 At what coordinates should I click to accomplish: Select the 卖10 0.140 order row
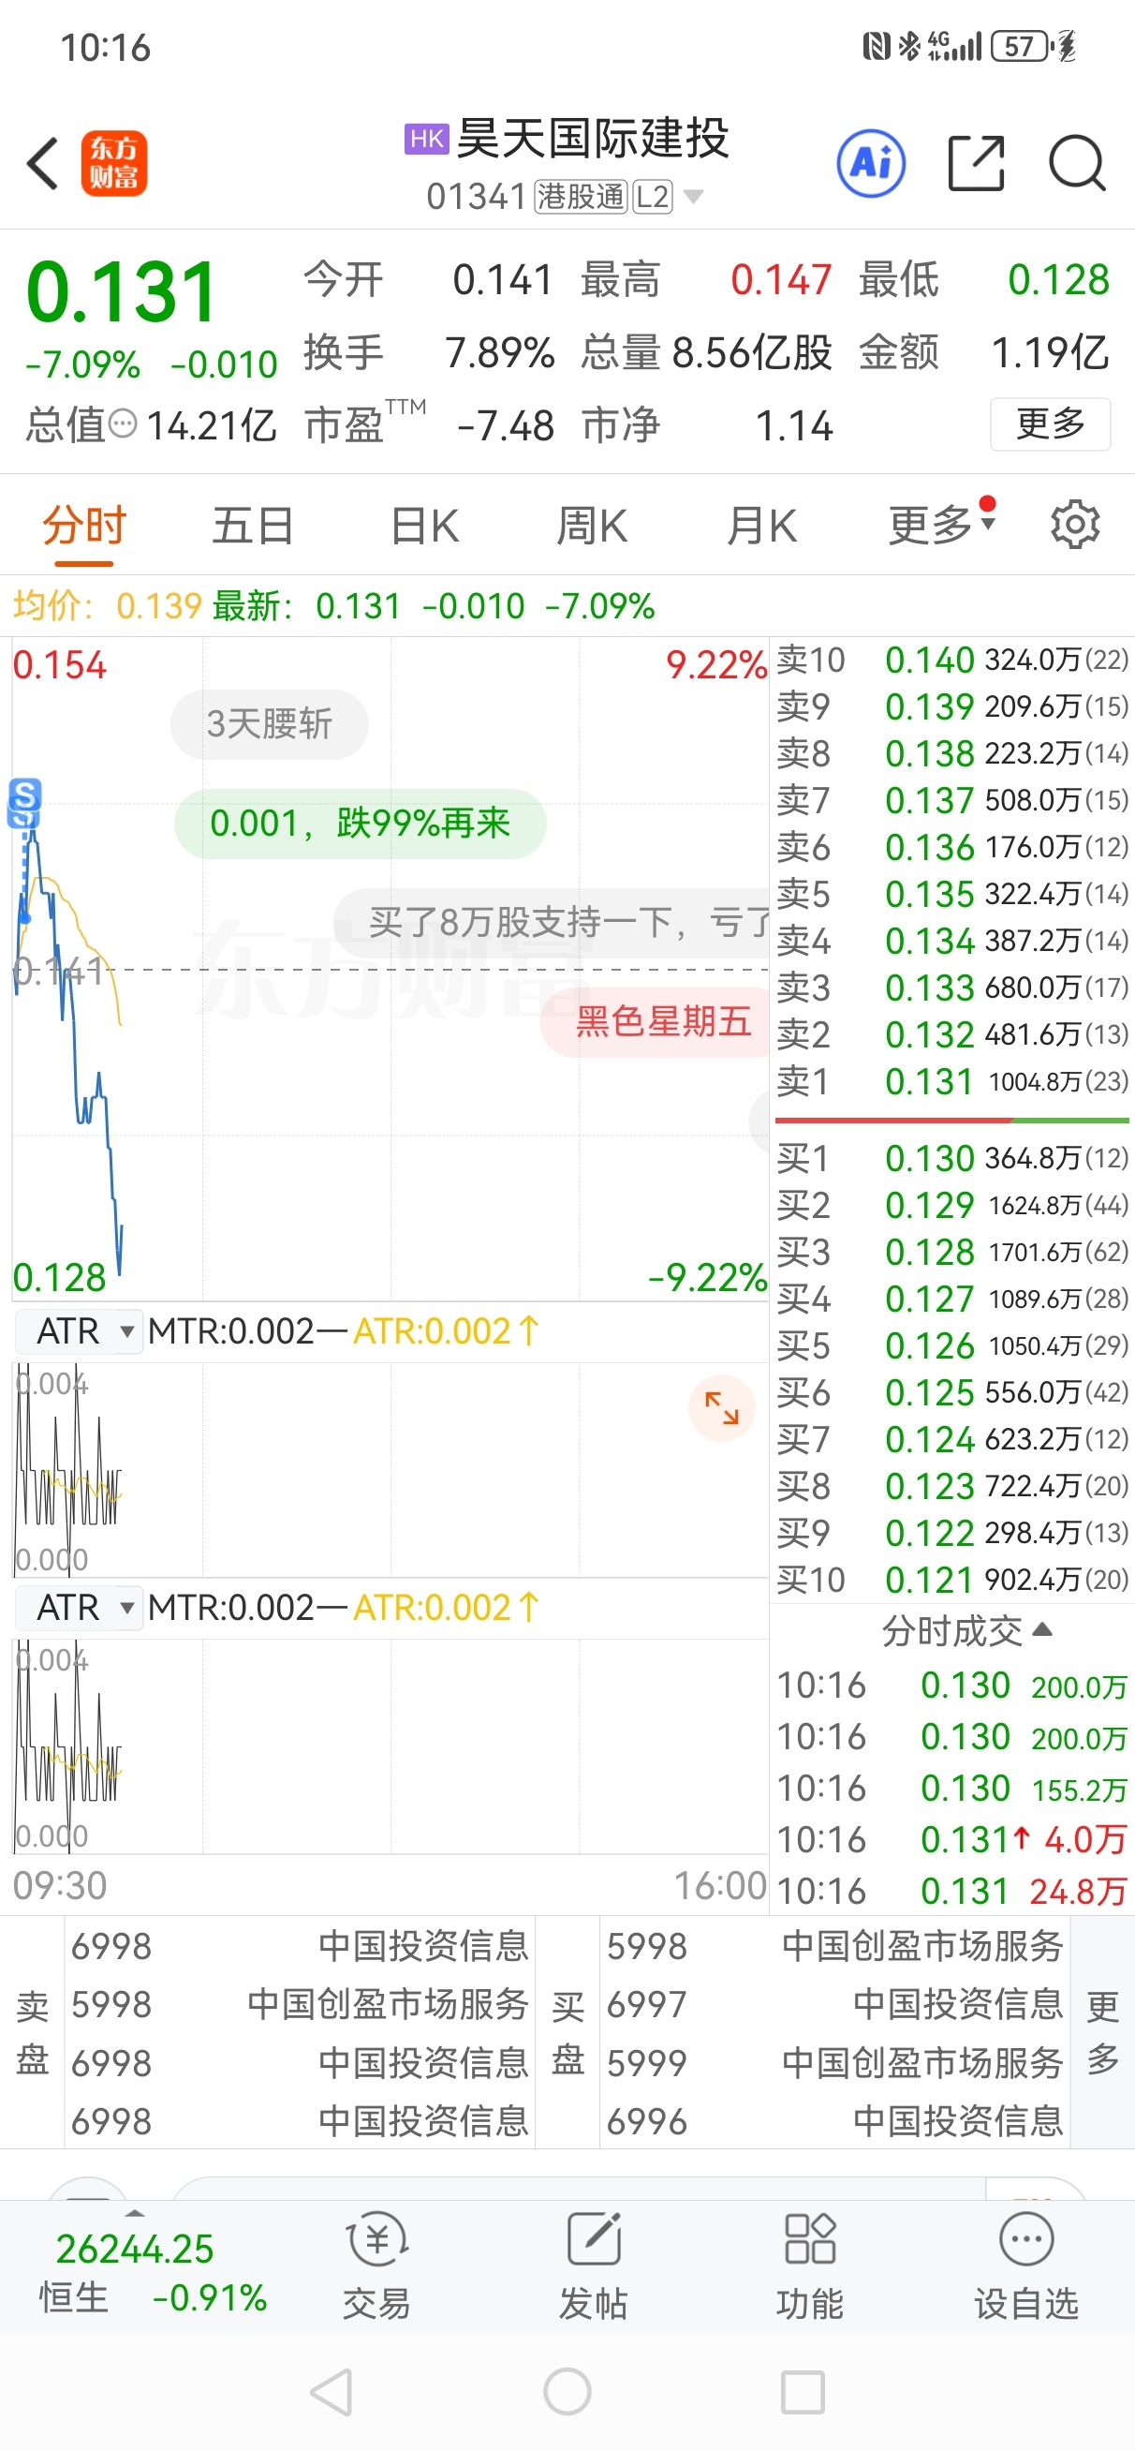[x=951, y=660]
